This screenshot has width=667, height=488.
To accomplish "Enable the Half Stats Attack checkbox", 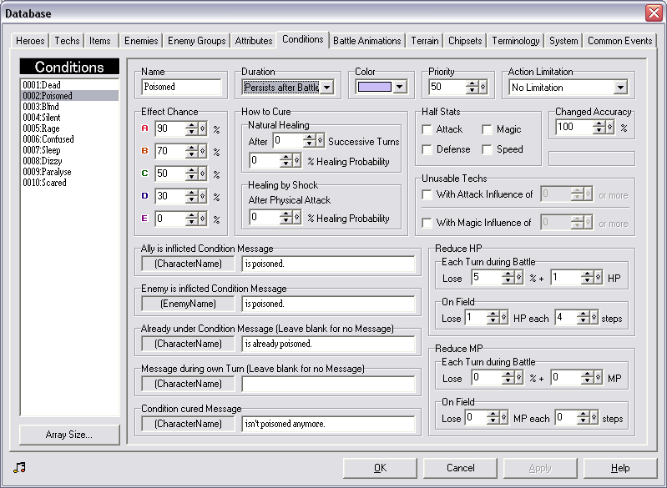I will pyautogui.click(x=427, y=129).
